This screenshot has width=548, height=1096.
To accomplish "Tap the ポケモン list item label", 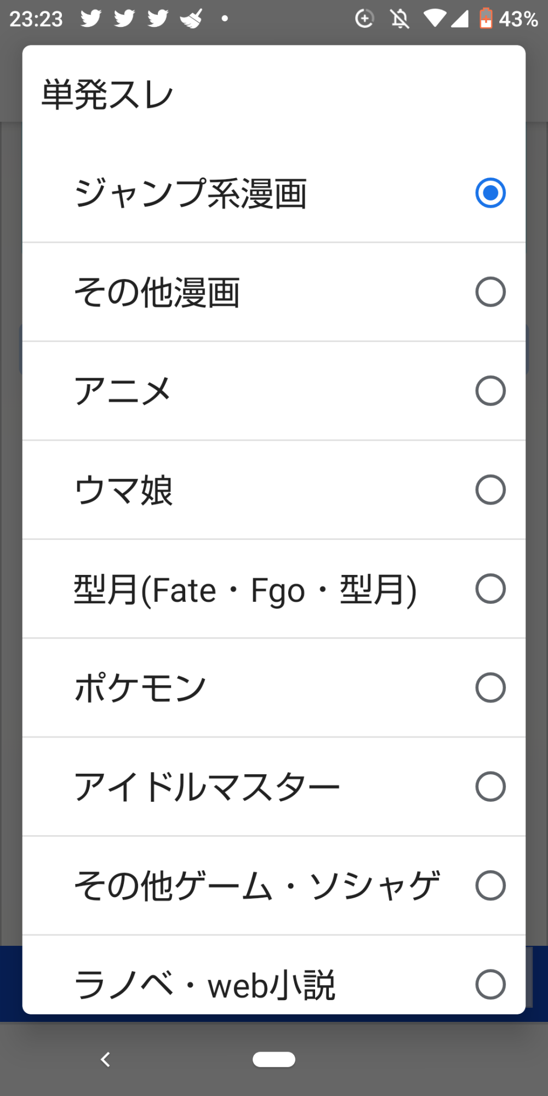I will pos(140,687).
